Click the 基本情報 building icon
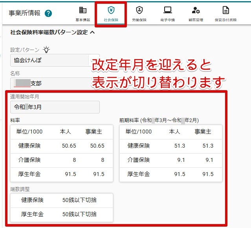This screenshot has height=228, width=251. pos(83,10)
